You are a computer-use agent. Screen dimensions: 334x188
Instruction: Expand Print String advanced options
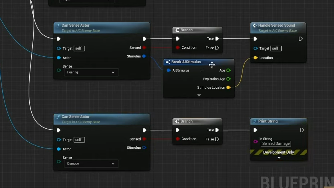279,158
